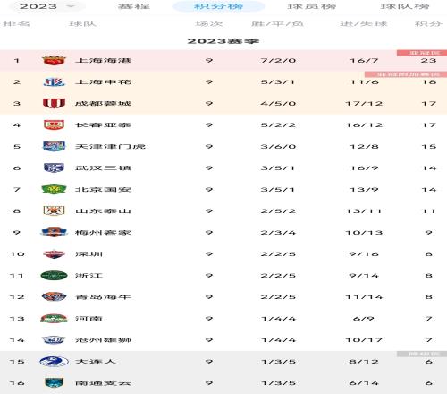Open the 球员榜 tab
The height and width of the screenshot is (394, 447).
(311, 6)
